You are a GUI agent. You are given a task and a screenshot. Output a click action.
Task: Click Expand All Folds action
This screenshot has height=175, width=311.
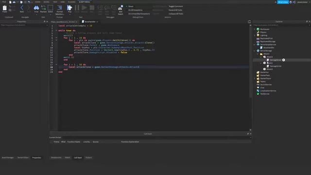coord(175,10)
